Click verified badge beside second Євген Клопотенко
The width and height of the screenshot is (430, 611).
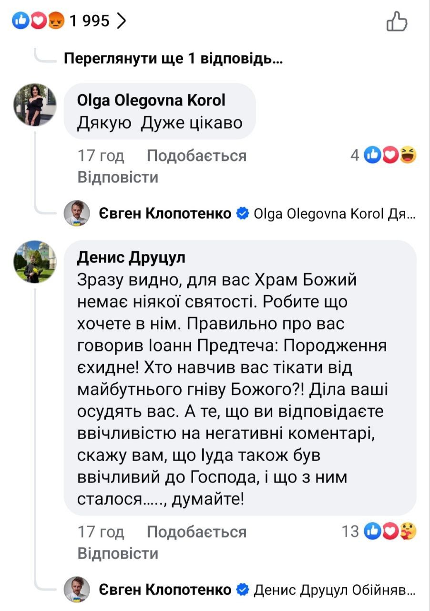click(243, 590)
